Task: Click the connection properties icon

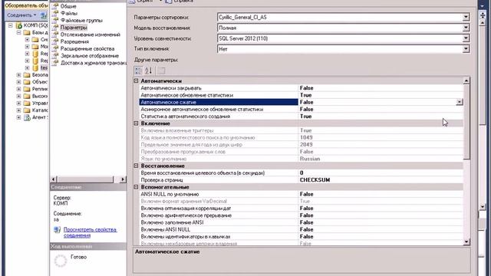Action: click(x=57, y=230)
